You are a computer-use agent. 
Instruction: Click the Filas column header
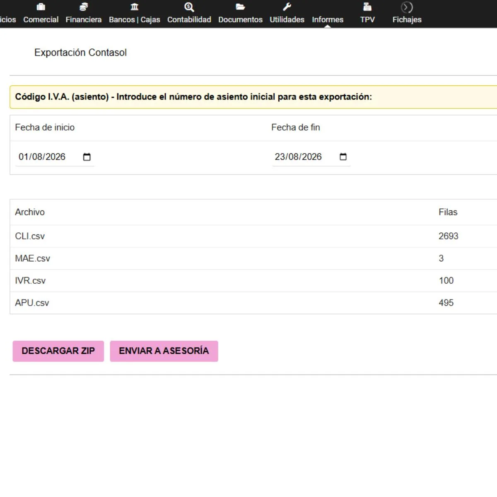click(x=448, y=212)
